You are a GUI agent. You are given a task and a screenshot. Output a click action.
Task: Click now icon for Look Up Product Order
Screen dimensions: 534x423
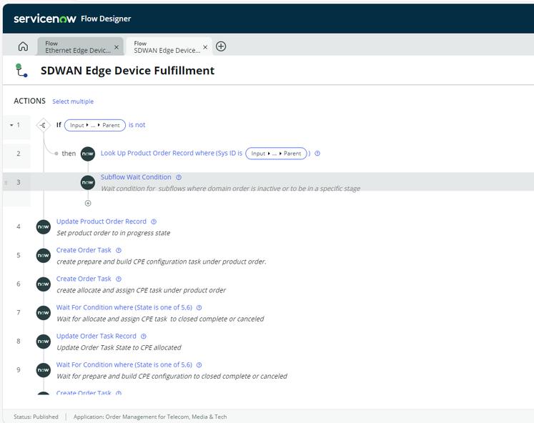[88, 154]
